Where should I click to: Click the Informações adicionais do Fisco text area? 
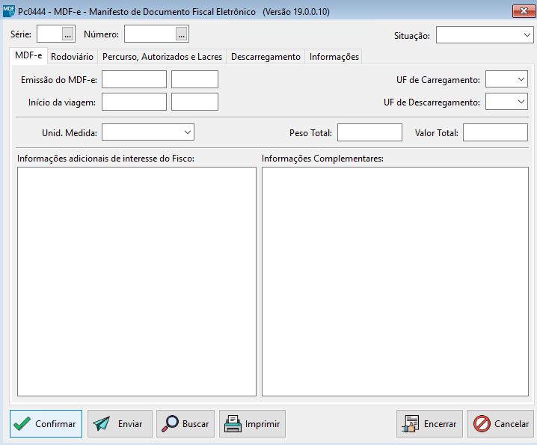[x=137, y=282]
